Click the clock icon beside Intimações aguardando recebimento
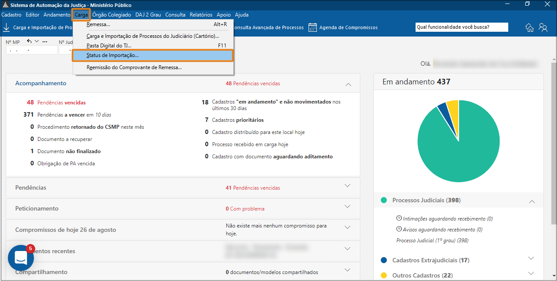 tap(399, 218)
